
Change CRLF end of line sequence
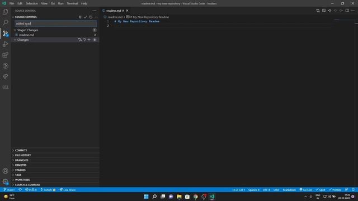coord(276,190)
